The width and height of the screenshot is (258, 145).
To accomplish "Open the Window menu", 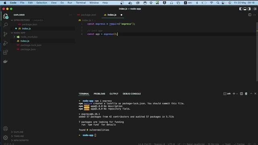I will [94, 3].
